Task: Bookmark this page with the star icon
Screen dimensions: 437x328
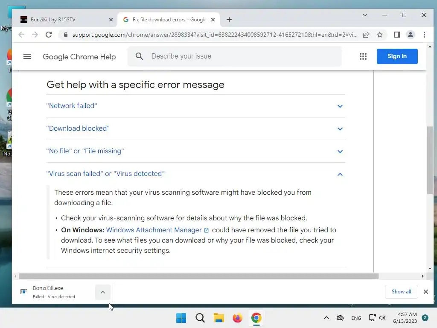Action: point(379,35)
